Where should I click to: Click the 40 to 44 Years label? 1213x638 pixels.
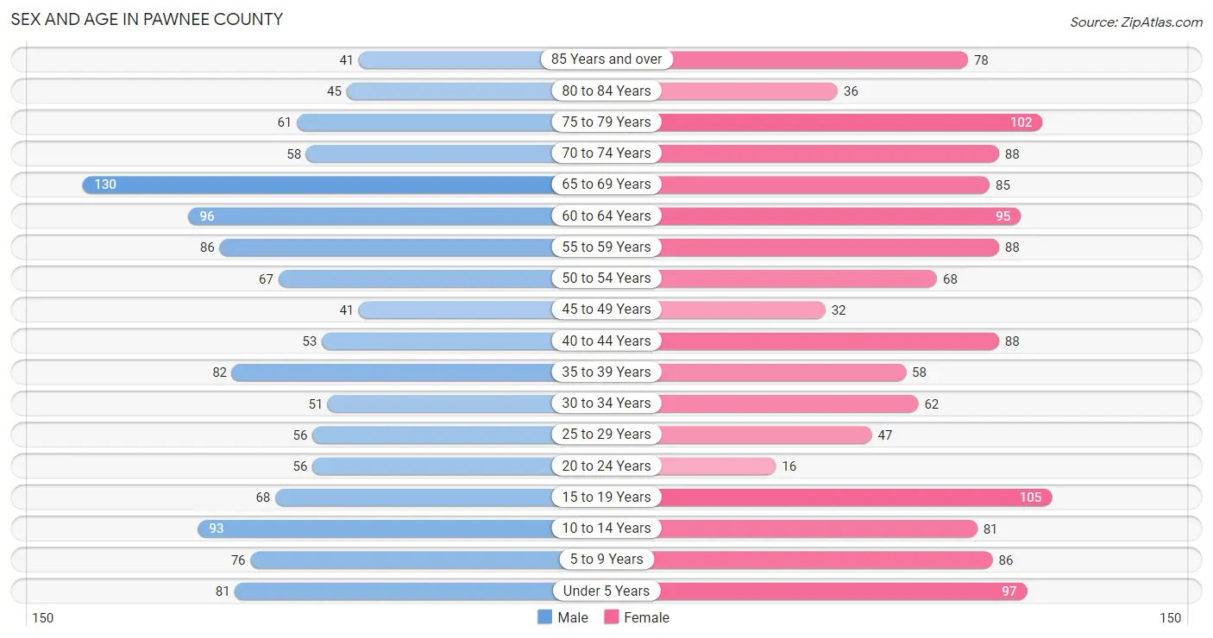tap(606, 341)
